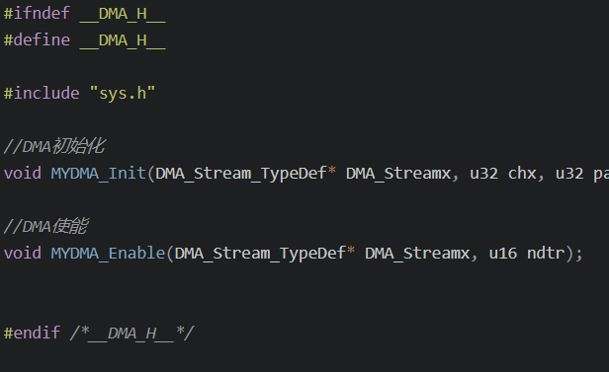Click DMA_Streamx parameter in MYDMA_Enable
The image size is (609, 372).
pos(417,253)
